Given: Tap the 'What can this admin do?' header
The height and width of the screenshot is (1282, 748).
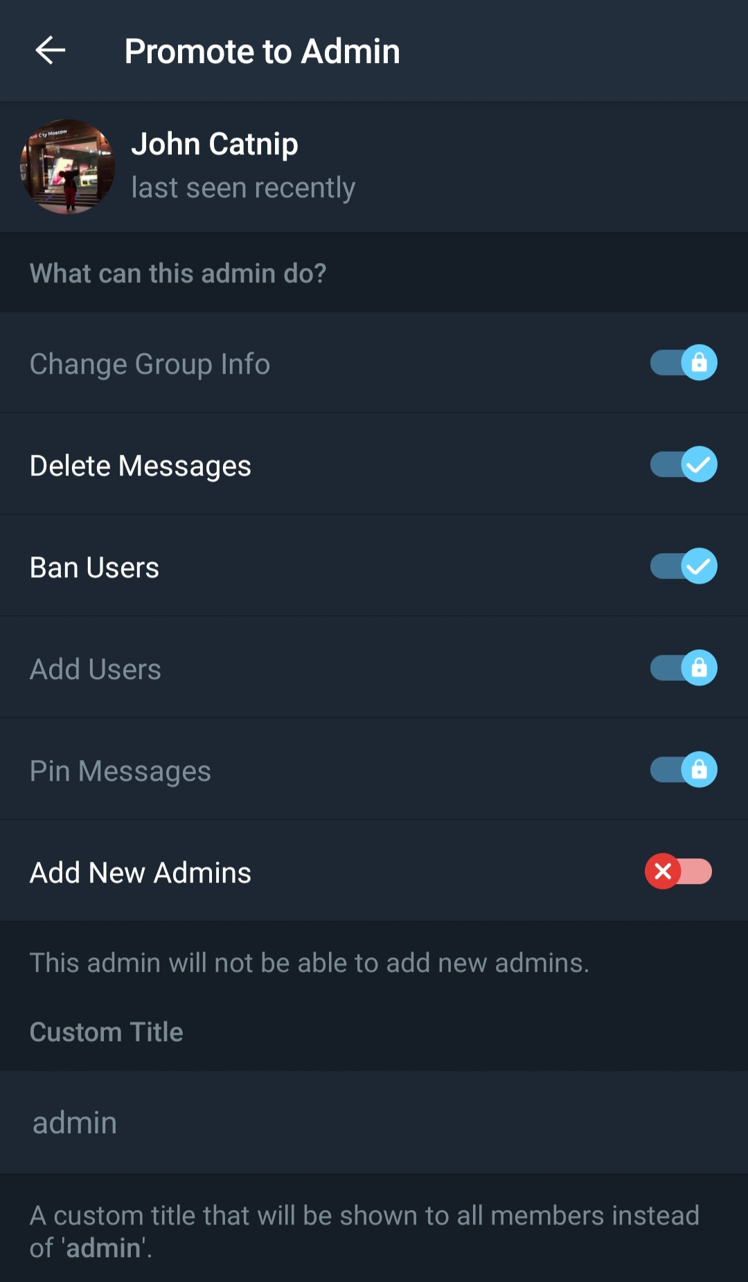Looking at the screenshot, I should click(178, 273).
